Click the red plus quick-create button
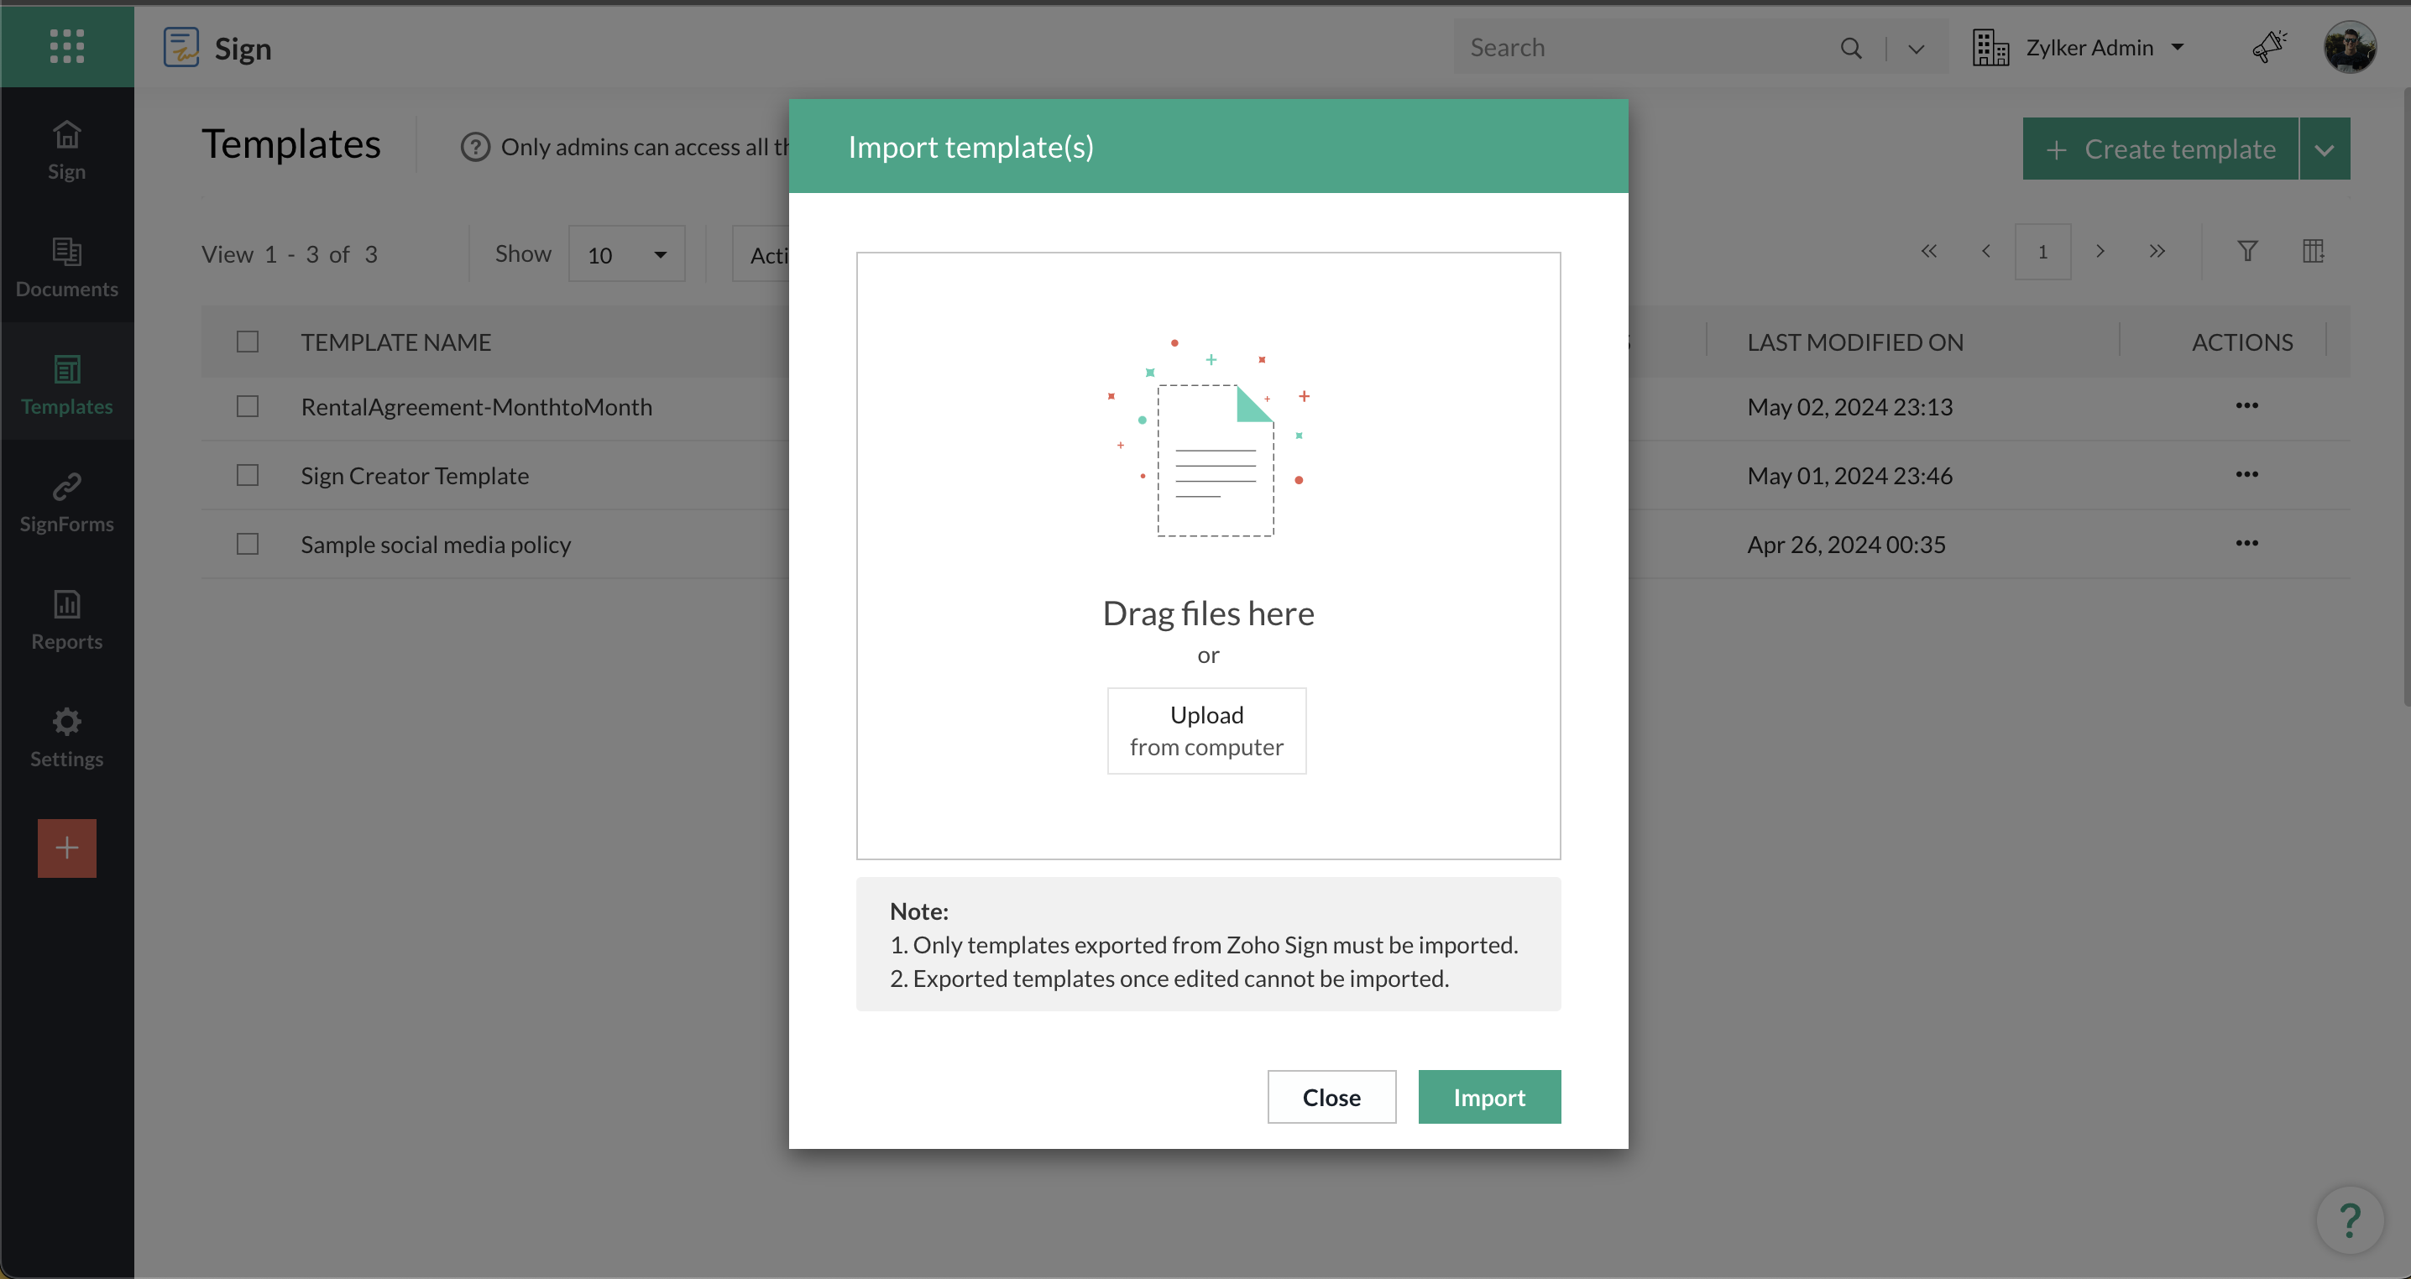The image size is (2411, 1279). pyautogui.click(x=66, y=848)
